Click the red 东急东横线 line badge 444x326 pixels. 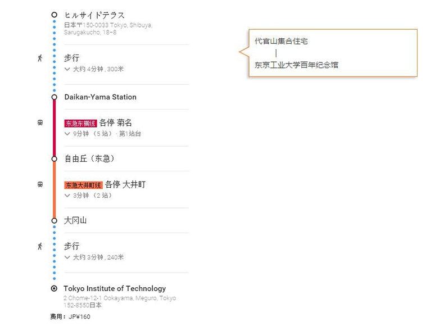point(81,123)
